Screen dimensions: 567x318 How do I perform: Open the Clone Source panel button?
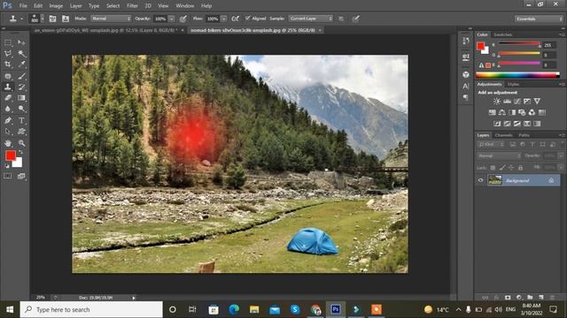(66, 19)
